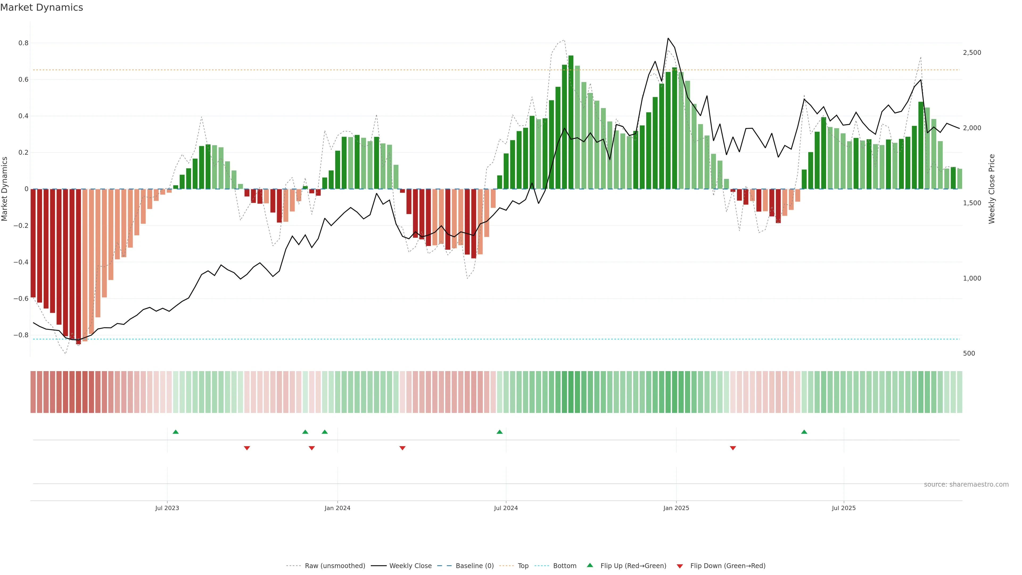Click the Jul 2023 x-axis label

pyautogui.click(x=167, y=508)
